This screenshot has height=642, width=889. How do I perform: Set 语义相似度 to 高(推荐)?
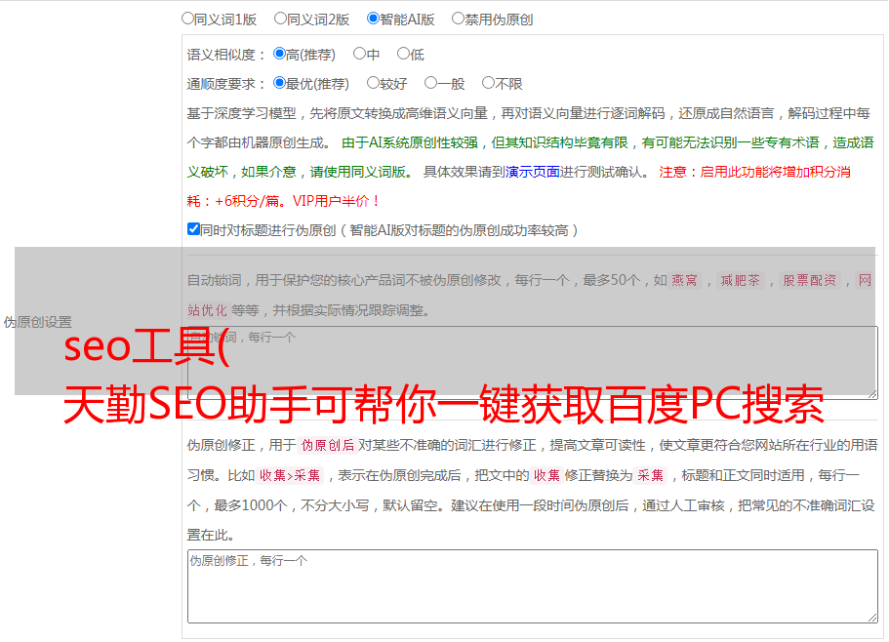pos(279,54)
